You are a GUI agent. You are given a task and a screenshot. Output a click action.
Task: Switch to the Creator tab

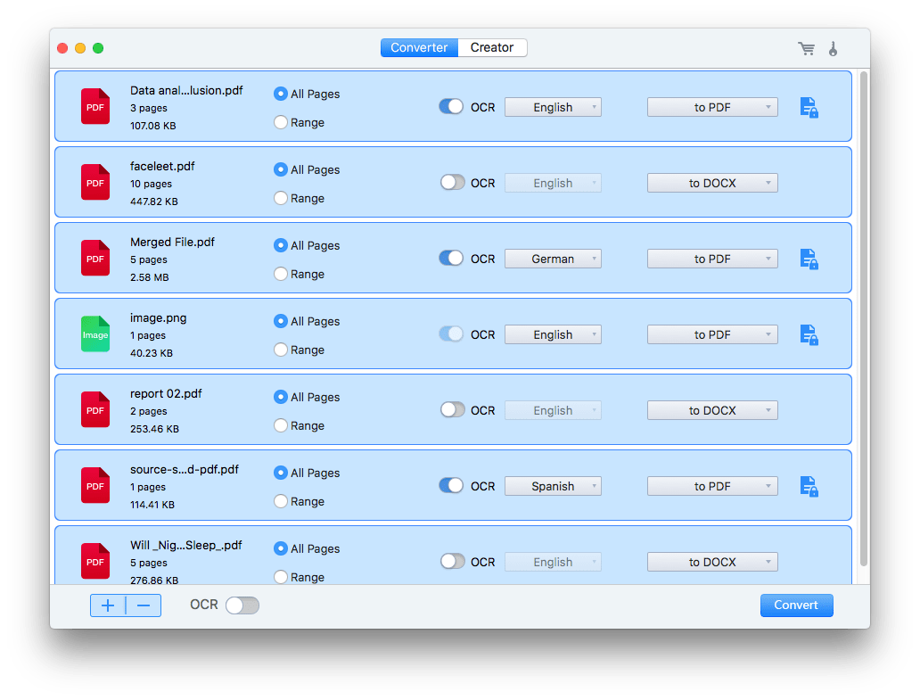491,47
